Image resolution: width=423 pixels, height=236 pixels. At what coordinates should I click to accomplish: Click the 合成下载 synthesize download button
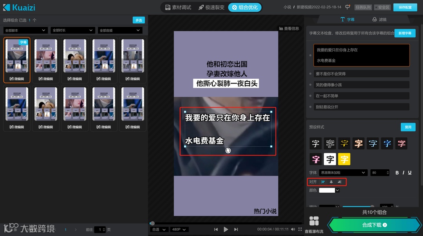pyautogui.click(x=374, y=225)
